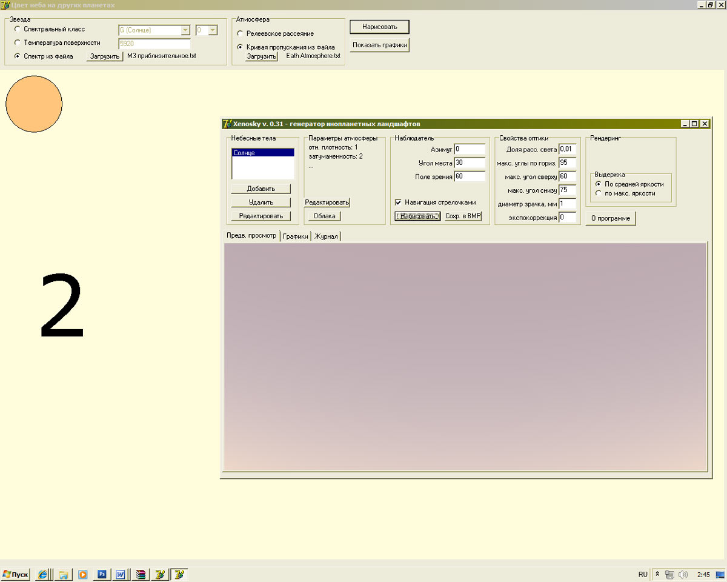Open Internet Explorer from the taskbar
The image size is (727, 582).
coord(42,574)
